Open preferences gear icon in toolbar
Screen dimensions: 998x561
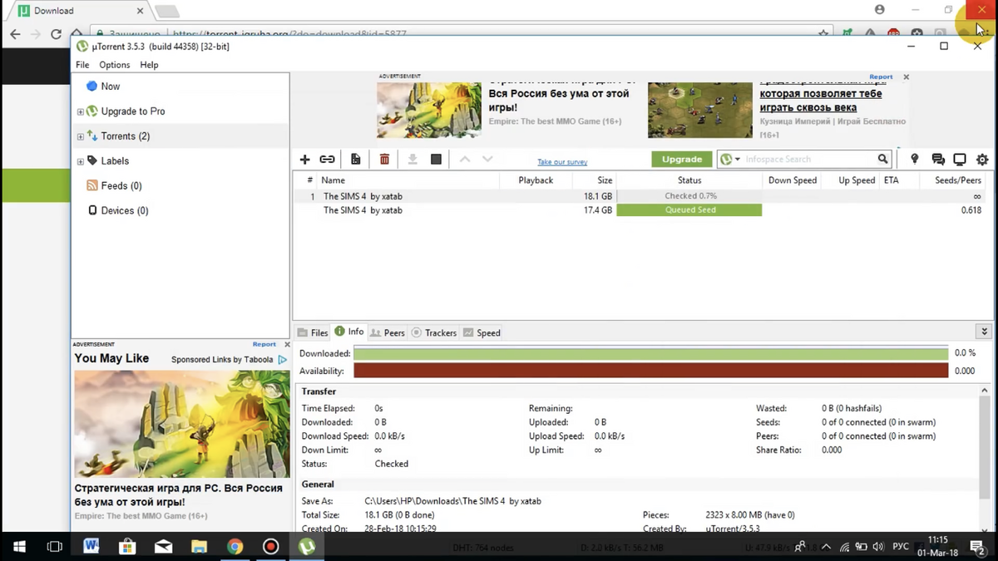(982, 160)
